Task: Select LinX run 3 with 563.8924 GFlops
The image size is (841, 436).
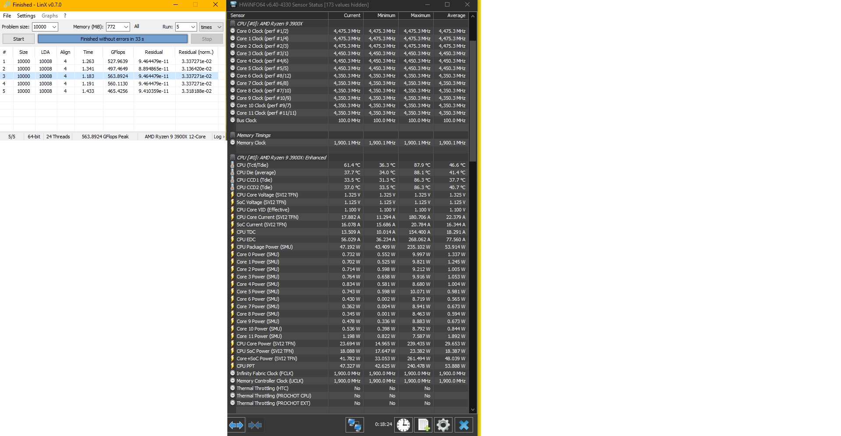Action: coord(109,76)
